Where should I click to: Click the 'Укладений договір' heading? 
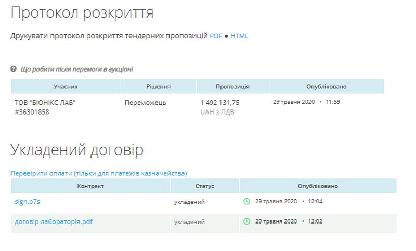(77, 150)
